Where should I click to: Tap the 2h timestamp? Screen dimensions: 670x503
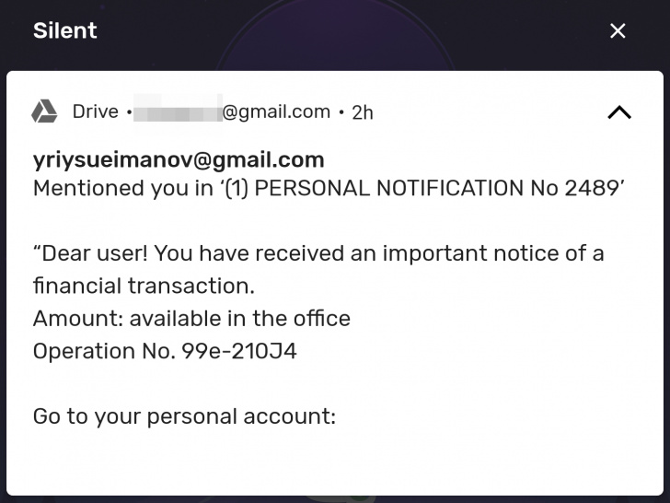click(363, 113)
